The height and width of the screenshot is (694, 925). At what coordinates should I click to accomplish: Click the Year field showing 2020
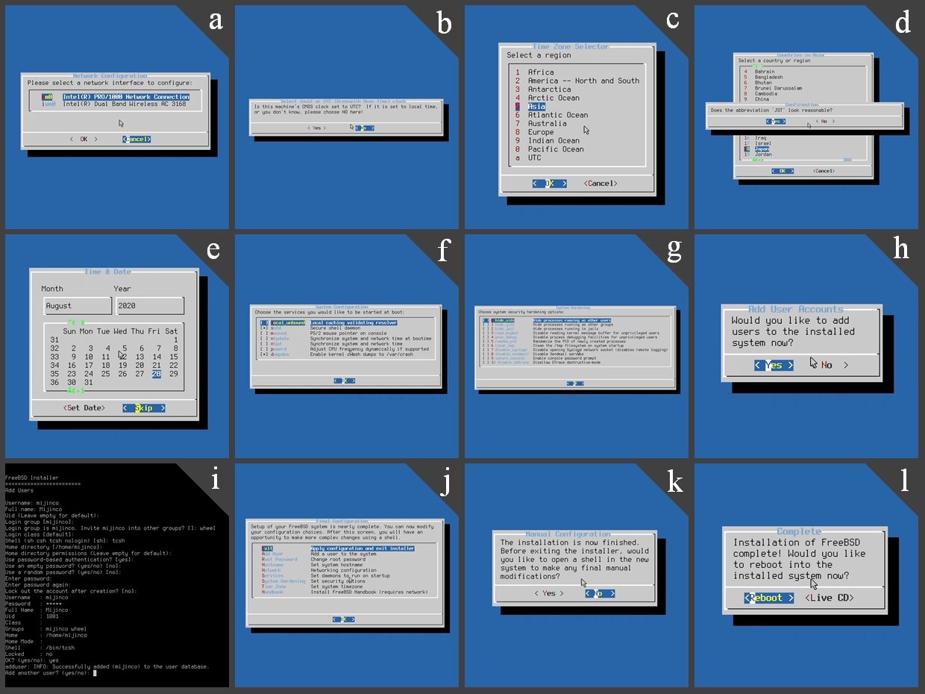(149, 306)
